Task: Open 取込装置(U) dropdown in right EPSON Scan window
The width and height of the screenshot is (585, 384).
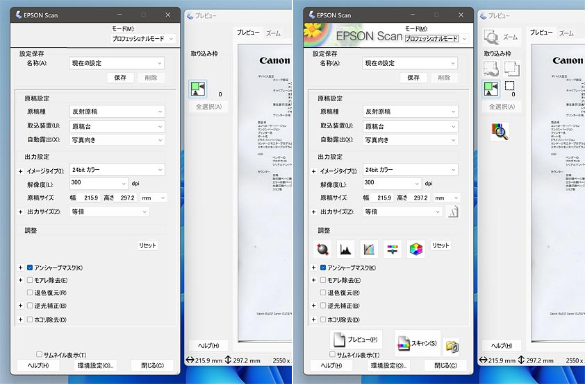Action: pos(411,127)
